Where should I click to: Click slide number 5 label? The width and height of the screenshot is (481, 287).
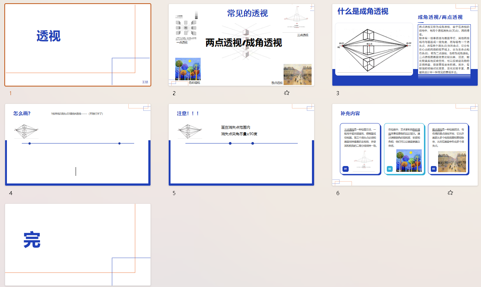174,193
